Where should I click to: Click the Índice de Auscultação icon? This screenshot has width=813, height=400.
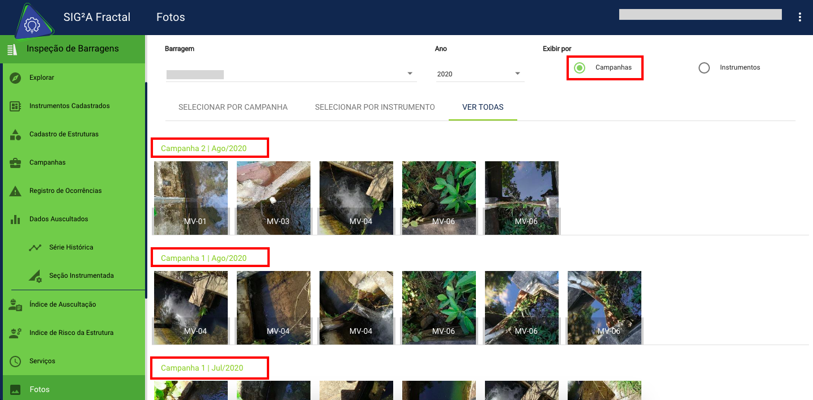(x=16, y=304)
